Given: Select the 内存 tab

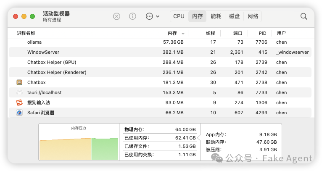Looking at the screenshot, I should pos(197,16).
